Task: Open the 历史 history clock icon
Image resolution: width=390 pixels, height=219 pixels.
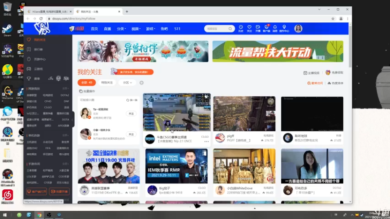Action: (x=240, y=28)
